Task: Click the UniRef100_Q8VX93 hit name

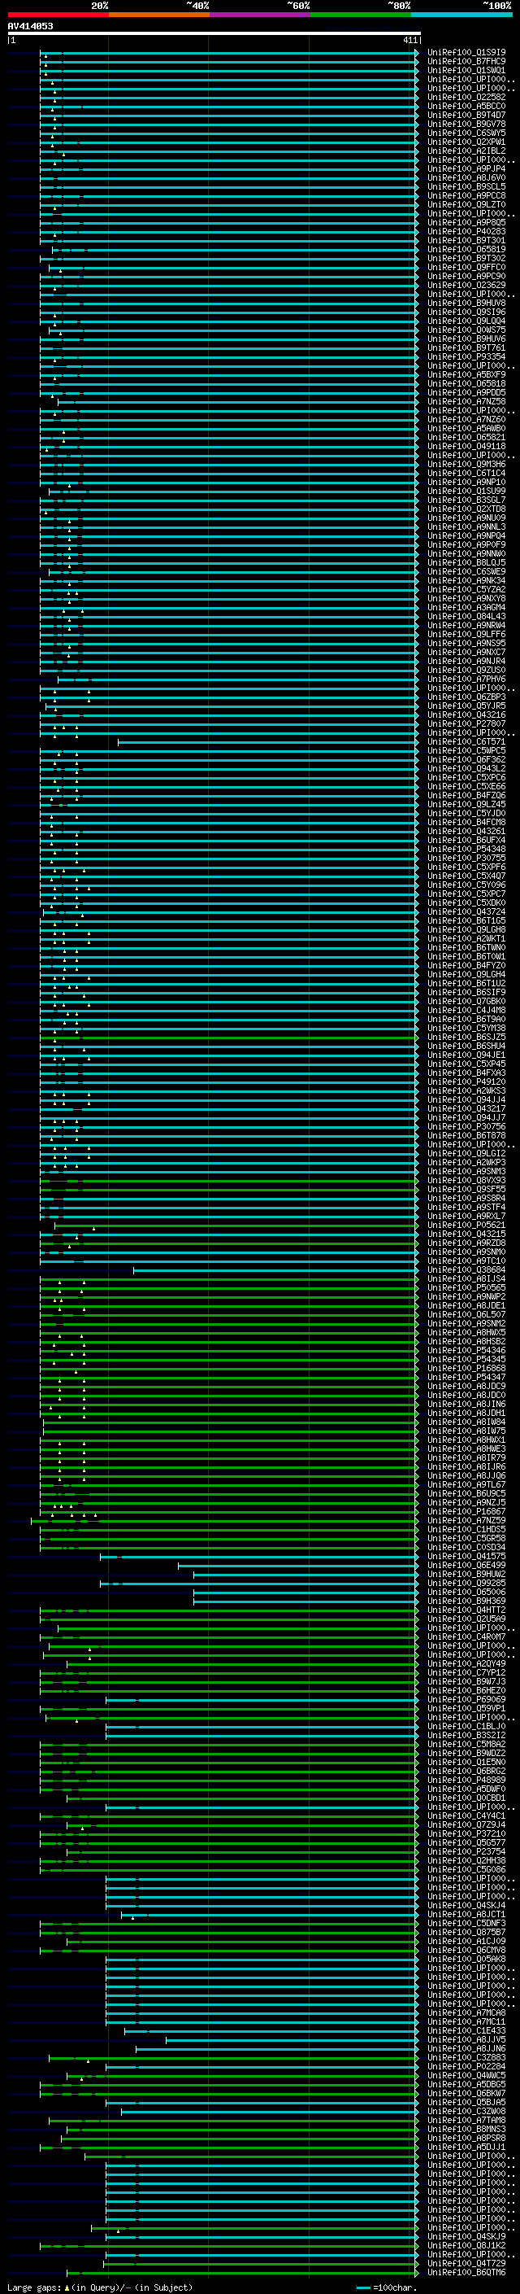Action: point(466,1180)
